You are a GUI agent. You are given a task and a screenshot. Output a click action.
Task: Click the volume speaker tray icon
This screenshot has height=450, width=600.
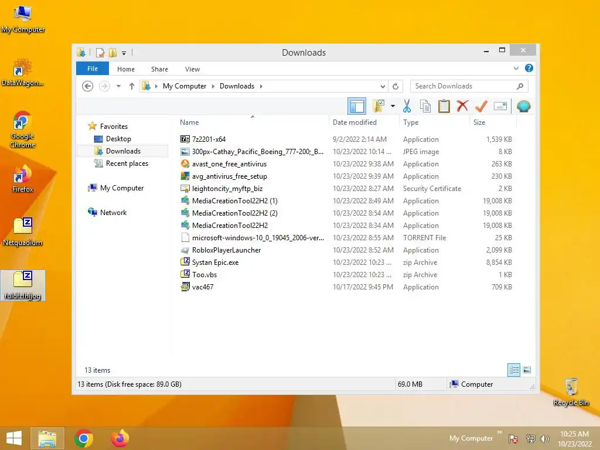click(544, 438)
